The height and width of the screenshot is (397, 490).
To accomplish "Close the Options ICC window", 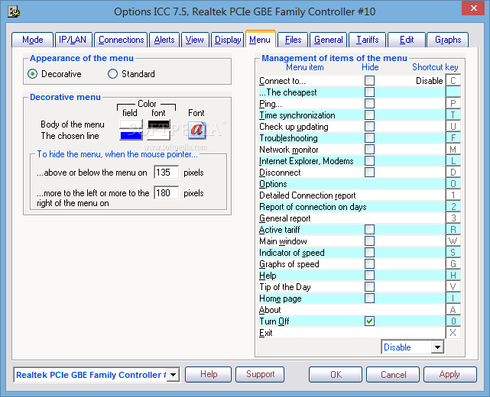I will pyautogui.click(x=473, y=8).
